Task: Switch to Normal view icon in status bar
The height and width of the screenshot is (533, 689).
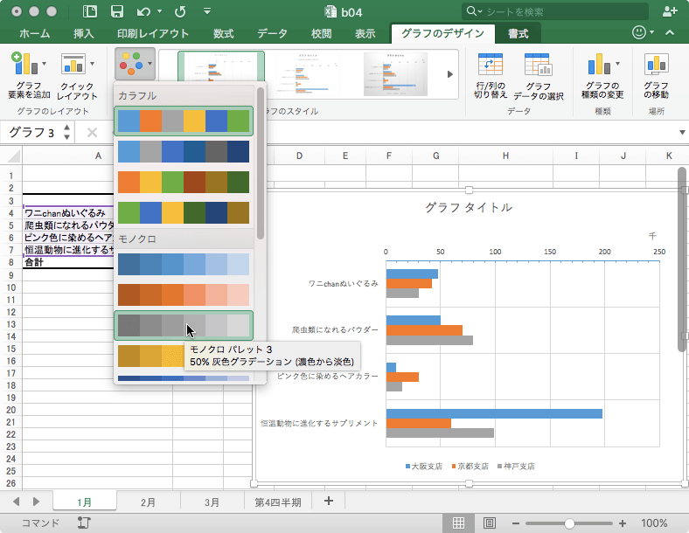Action: 458,523
